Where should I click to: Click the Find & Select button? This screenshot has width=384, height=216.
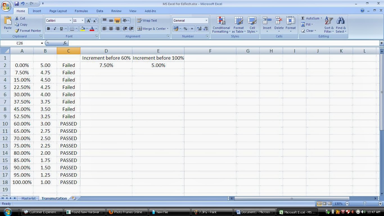pyautogui.click(x=340, y=25)
